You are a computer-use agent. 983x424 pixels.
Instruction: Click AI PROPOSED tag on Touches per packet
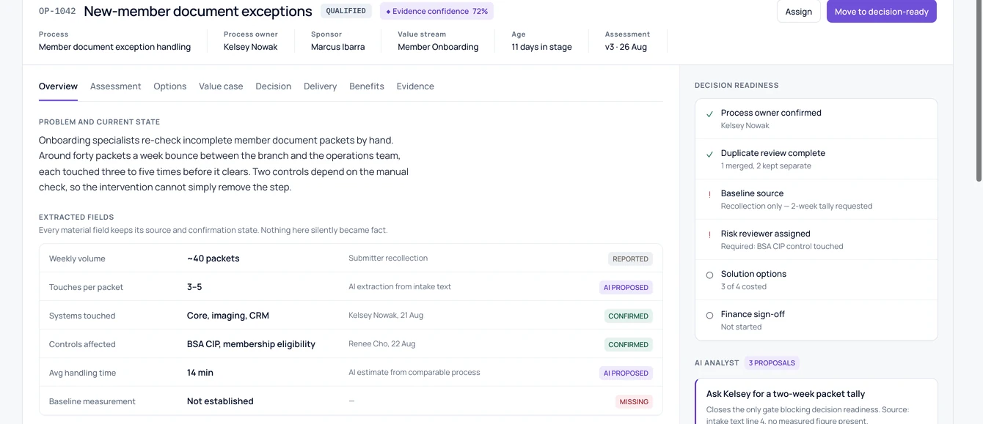coord(626,287)
